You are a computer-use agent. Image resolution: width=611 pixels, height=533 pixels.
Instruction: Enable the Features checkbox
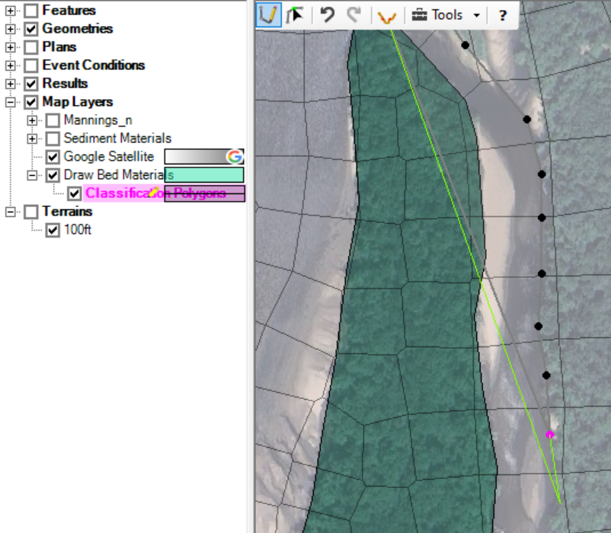31,11
